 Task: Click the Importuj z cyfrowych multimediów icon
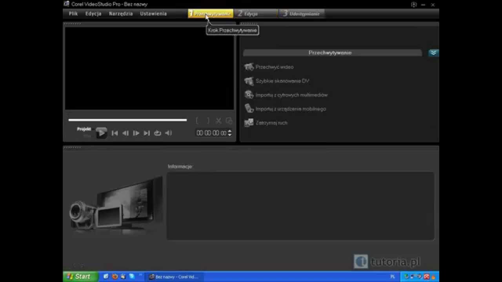(x=249, y=95)
